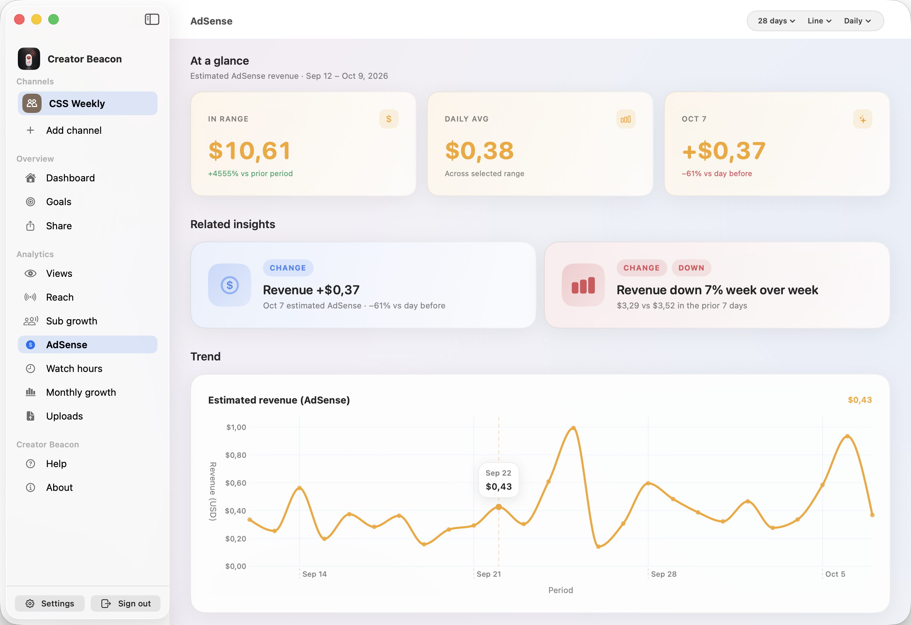Click the Uploads document icon

pyautogui.click(x=30, y=416)
